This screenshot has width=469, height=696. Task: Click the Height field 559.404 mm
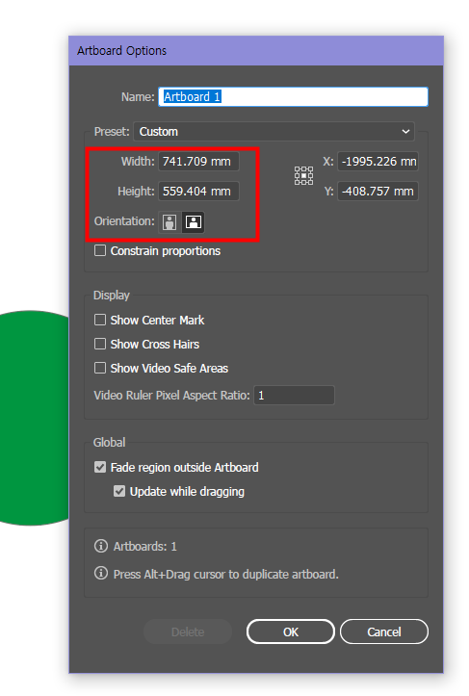coord(198,191)
